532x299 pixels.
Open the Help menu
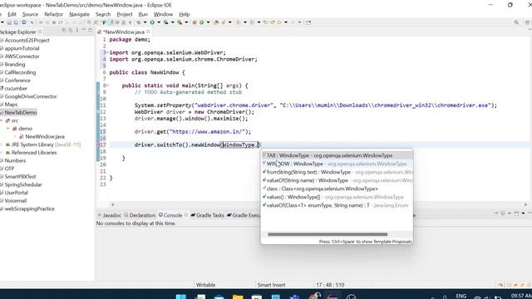click(x=185, y=14)
